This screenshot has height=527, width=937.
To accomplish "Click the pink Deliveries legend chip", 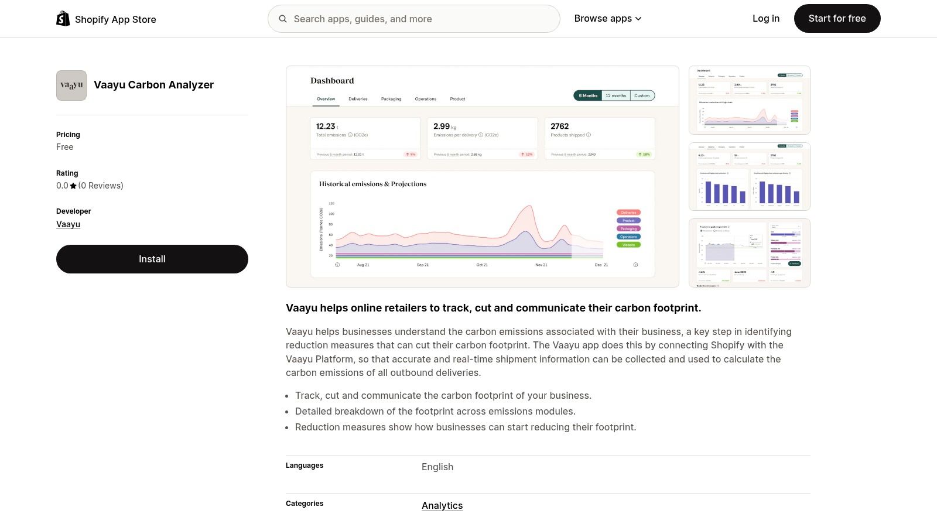I will [629, 213].
